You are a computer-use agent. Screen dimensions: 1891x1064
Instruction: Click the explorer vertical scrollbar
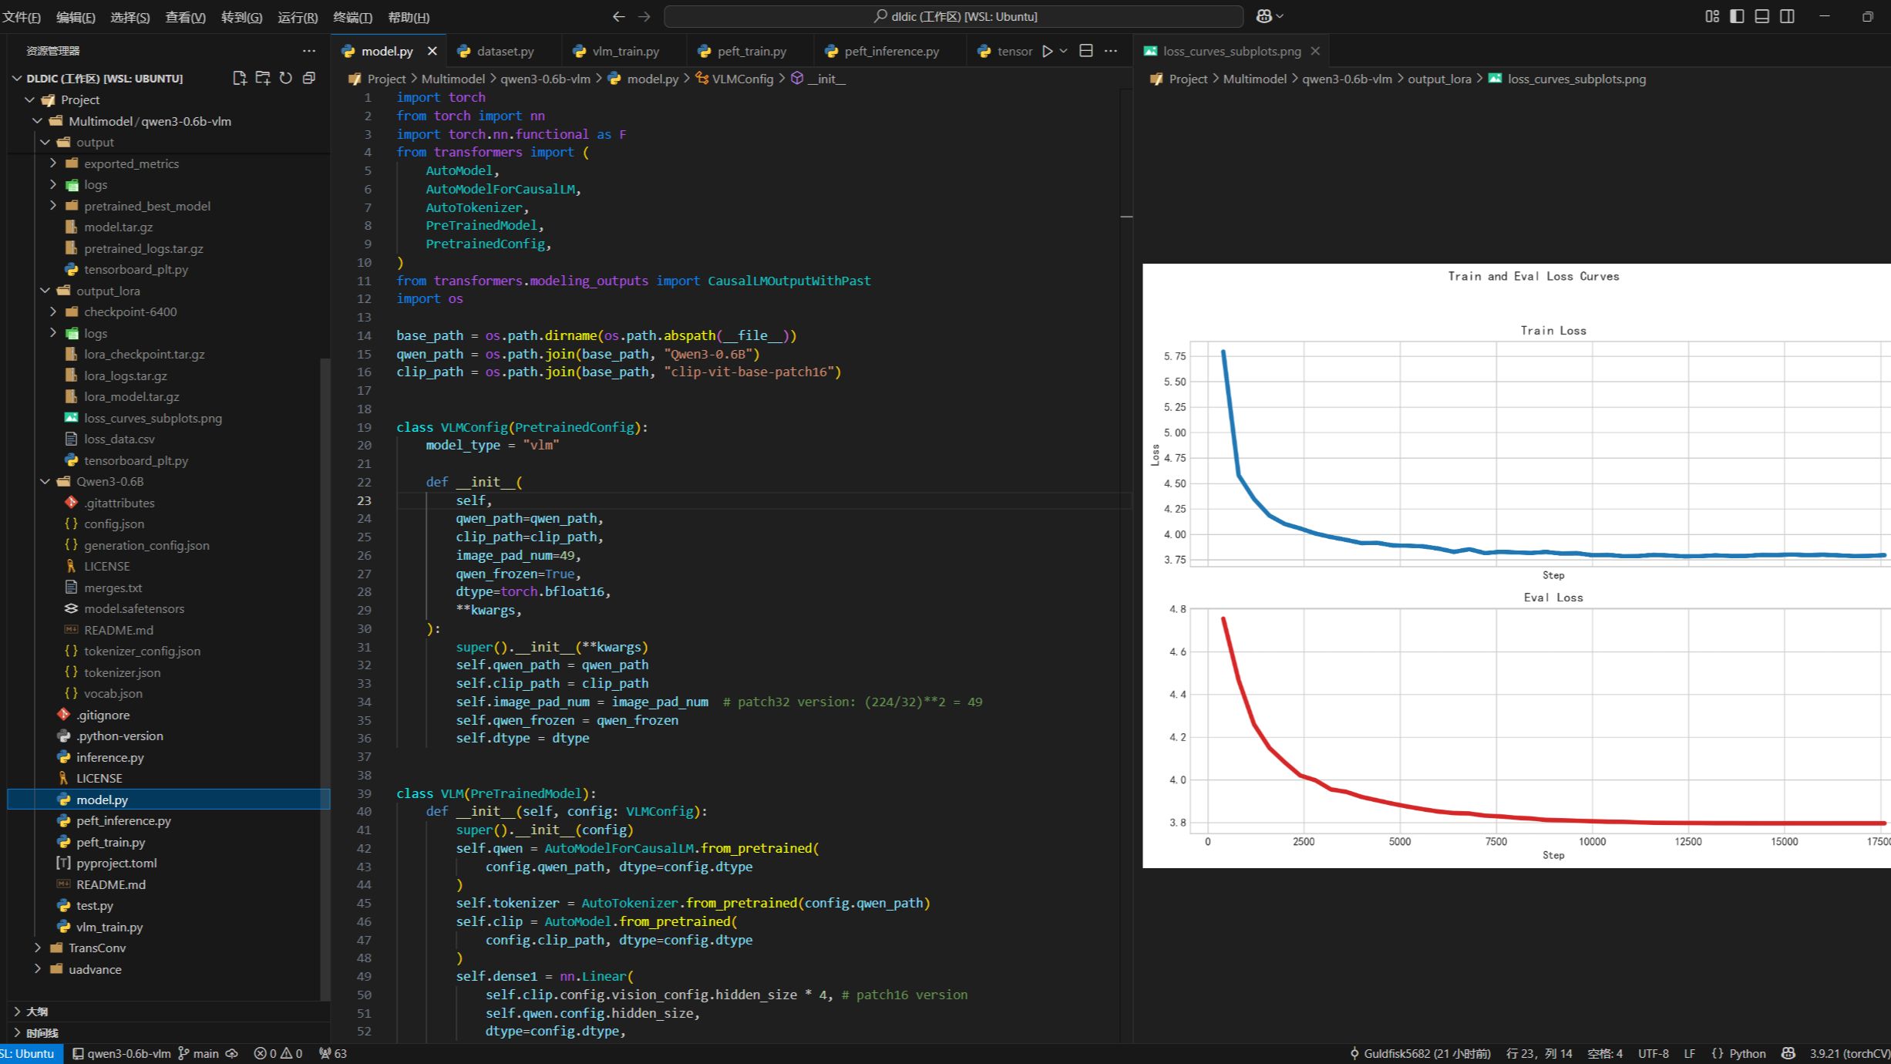click(x=325, y=678)
